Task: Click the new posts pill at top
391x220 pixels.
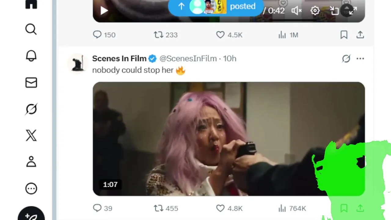Action: pos(216,7)
